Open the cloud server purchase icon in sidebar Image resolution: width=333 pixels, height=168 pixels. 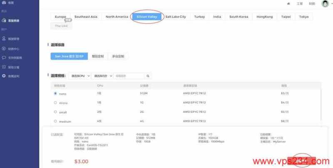(x=4, y=20)
